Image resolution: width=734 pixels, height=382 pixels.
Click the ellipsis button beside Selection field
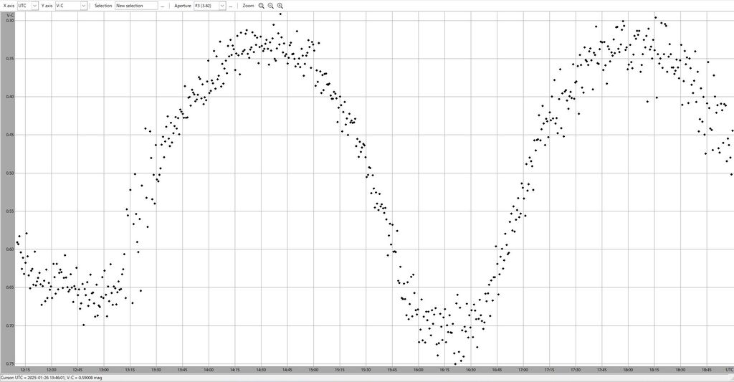tap(163, 6)
